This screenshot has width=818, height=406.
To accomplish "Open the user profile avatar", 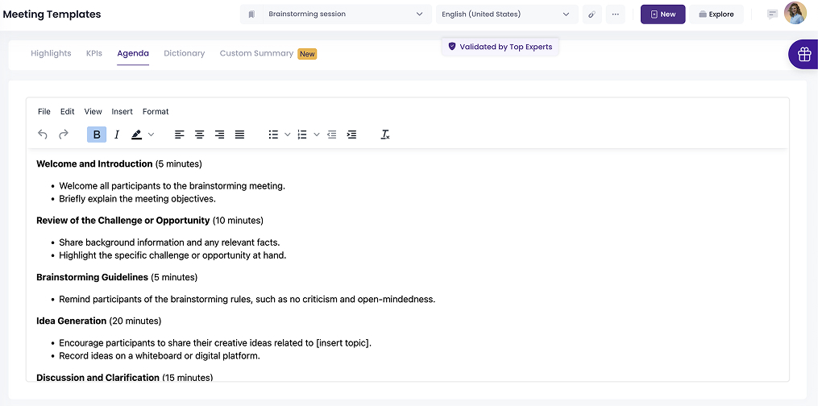I will pos(795,13).
